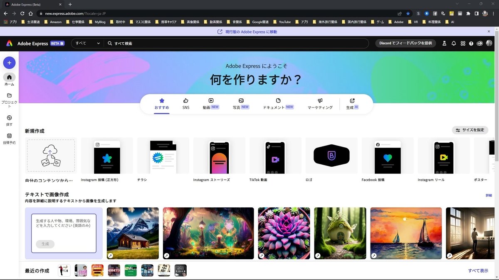
Task: Click the bookmark star in address bar
Action: 408,13
